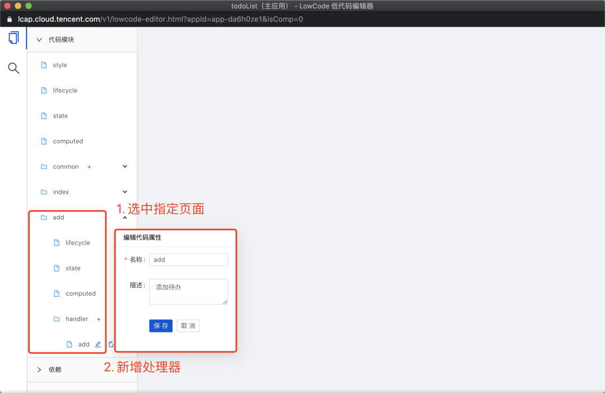Screen dimensions: 605x393
Task: Collapse the 代码模块 section
Action: coord(39,40)
